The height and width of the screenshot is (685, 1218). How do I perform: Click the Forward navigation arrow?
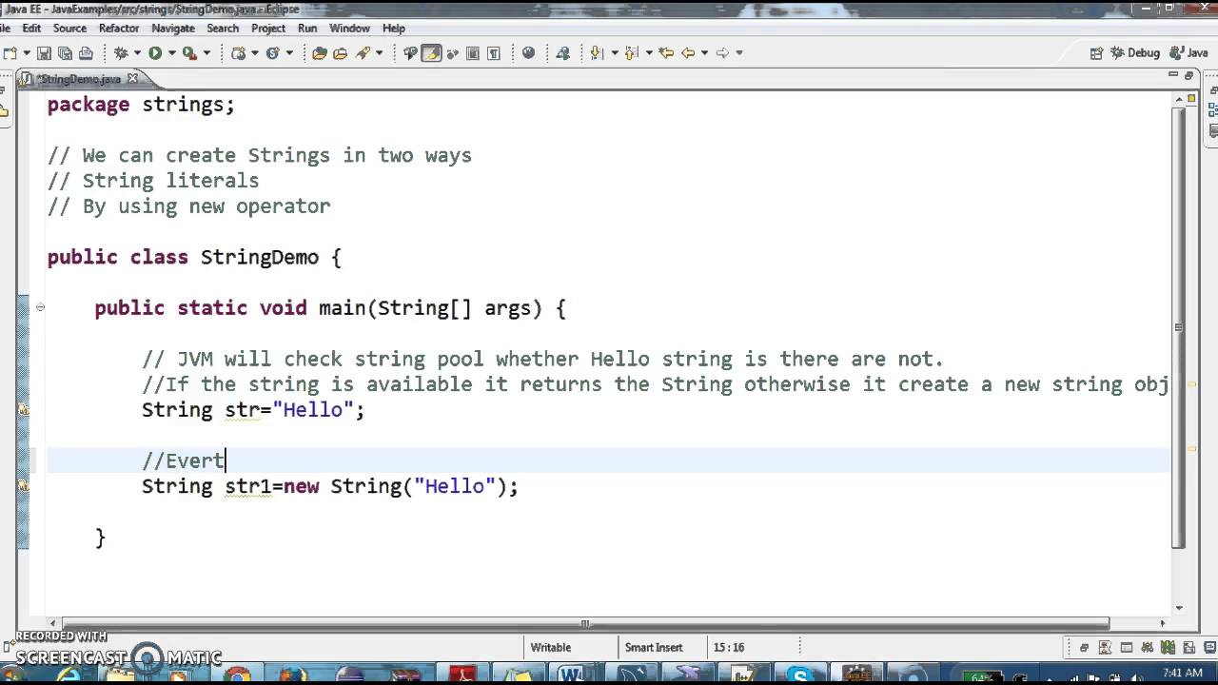coord(722,53)
